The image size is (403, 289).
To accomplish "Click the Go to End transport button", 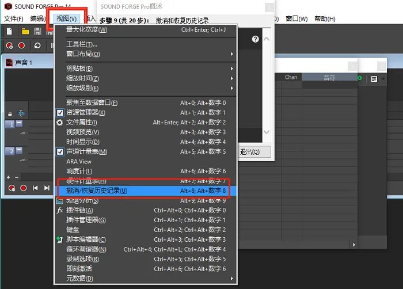I will 47,188.
